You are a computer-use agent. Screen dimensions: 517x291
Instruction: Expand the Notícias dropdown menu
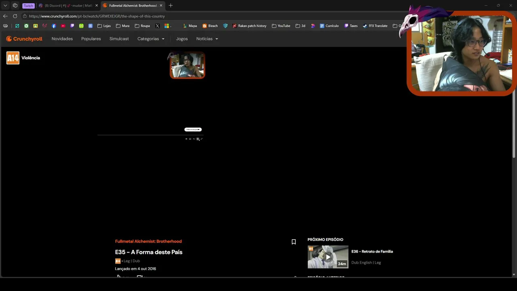click(x=207, y=39)
